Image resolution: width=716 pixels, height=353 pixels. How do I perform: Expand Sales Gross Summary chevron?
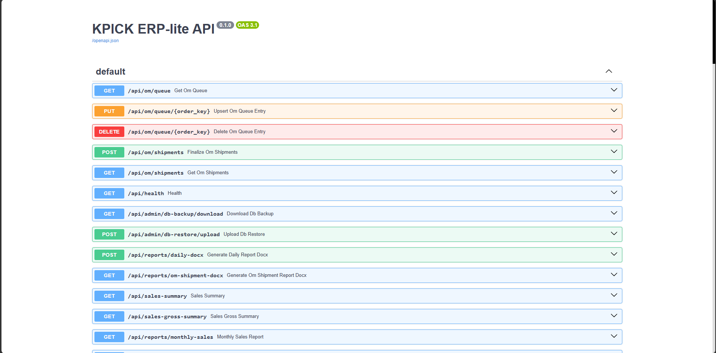614,316
